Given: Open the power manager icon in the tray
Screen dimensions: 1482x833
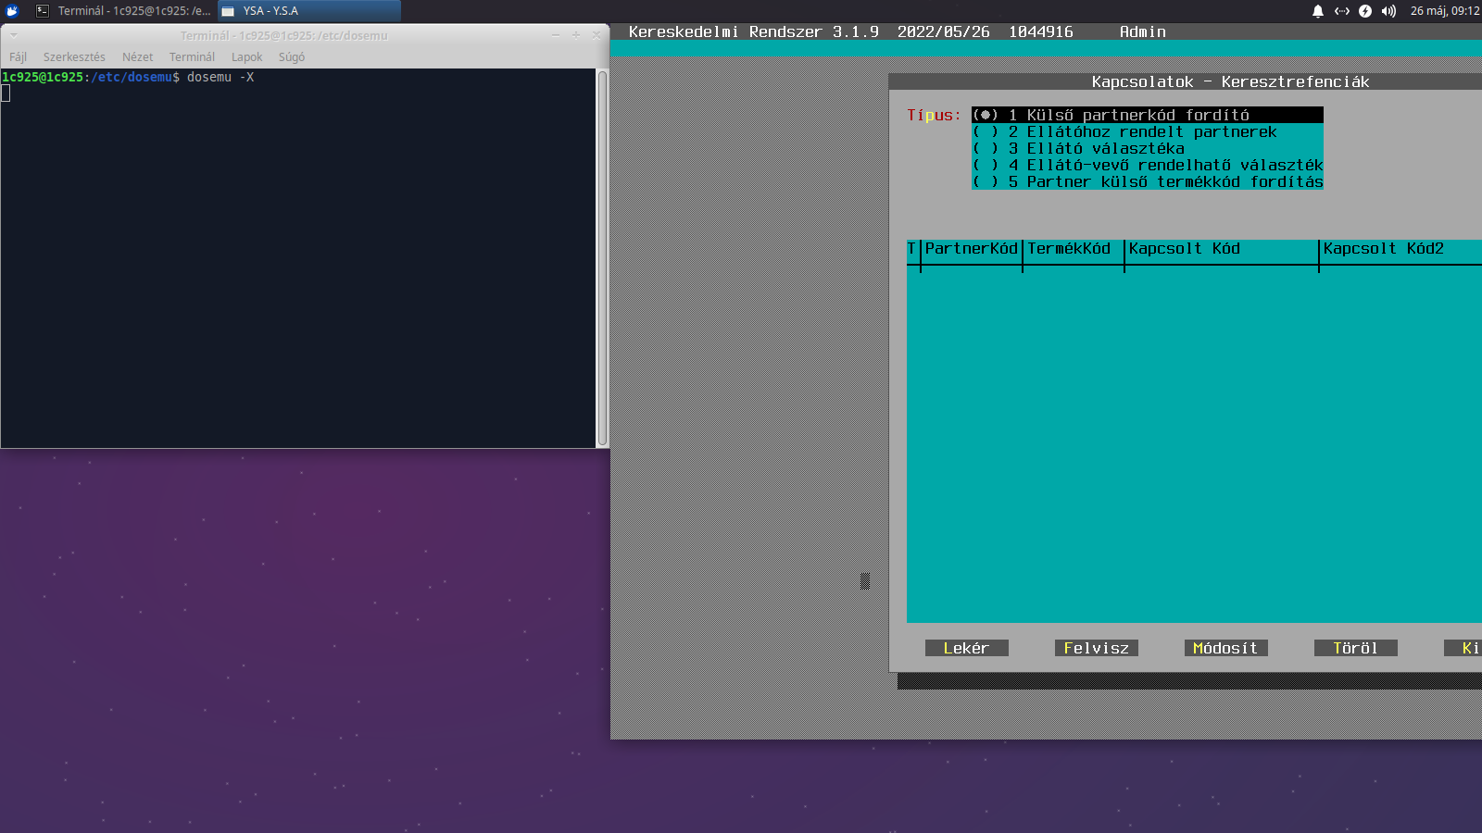Looking at the screenshot, I should pos(1365,12).
